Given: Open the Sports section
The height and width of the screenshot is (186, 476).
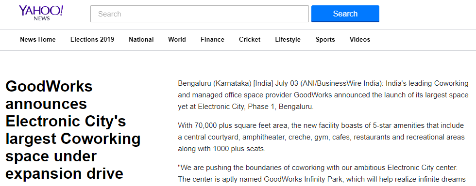Looking at the screenshot, I should 325,39.
